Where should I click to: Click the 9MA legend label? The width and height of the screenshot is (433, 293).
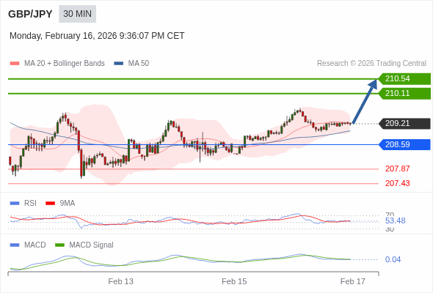tap(68, 204)
